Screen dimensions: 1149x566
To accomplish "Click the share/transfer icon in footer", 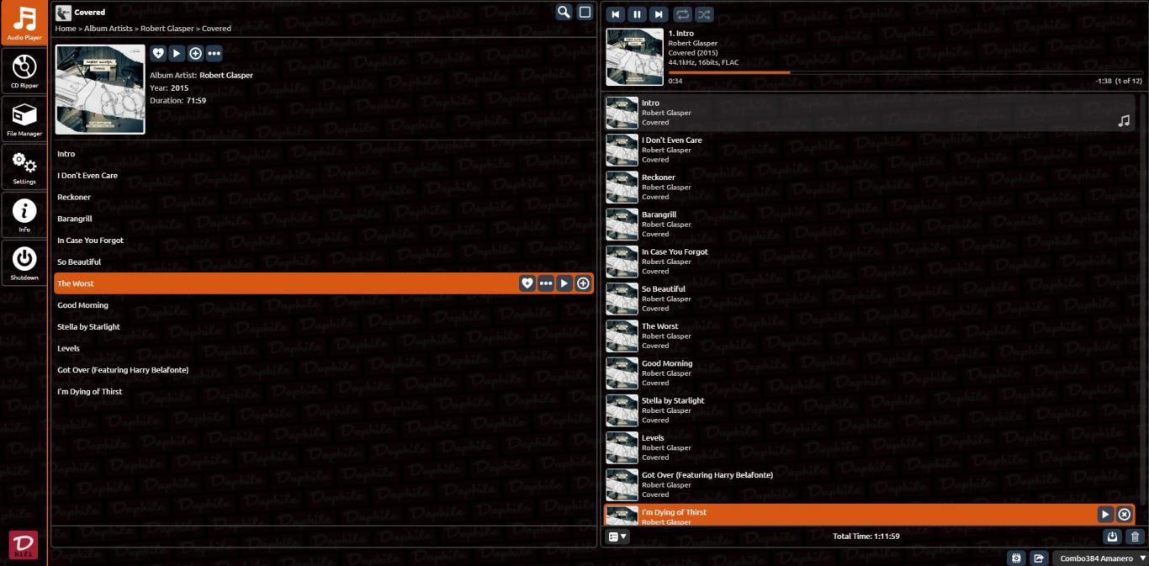I will 1038,558.
